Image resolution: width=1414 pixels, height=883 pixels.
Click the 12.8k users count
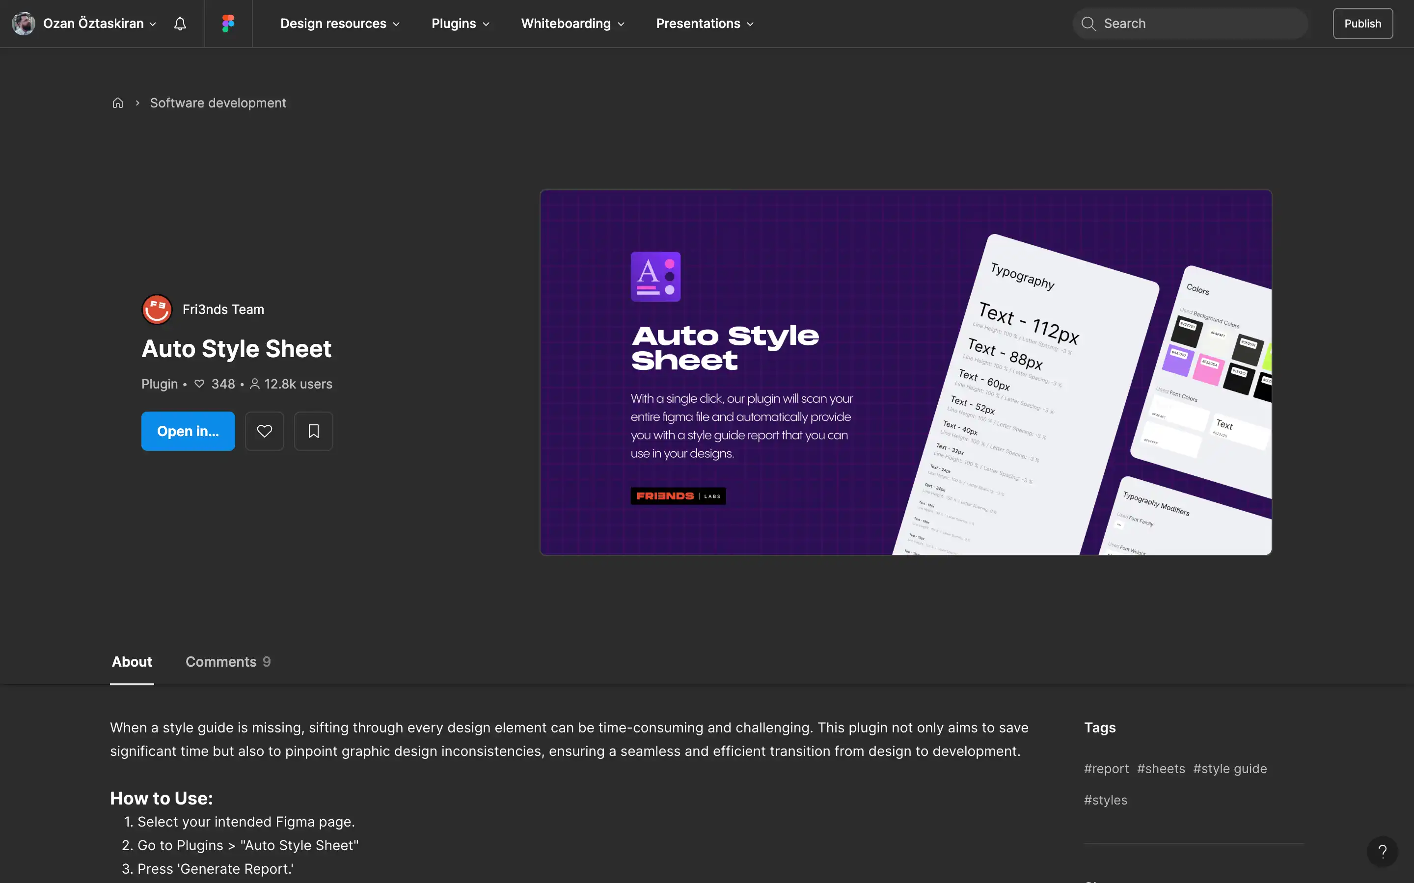[291, 384]
